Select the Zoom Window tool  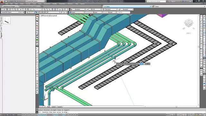(x=47, y=9)
